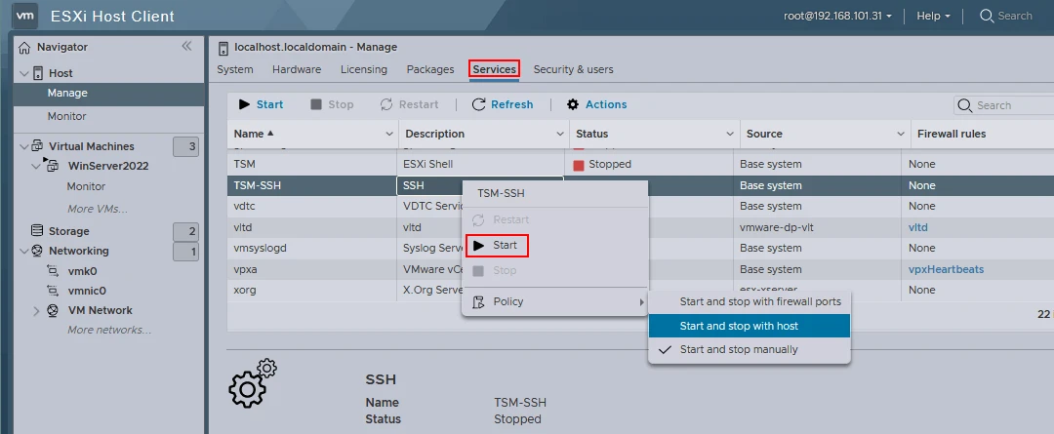Open the vltd firewall rules link
The height and width of the screenshot is (434, 1054).
pos(918,227)
